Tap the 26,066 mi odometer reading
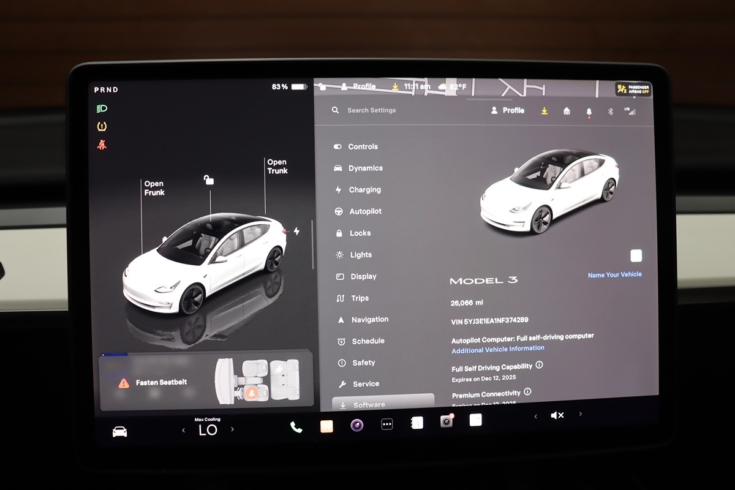The height and width of the screenshot is (490, 735). pyautogui.click(x=467, y=303)
